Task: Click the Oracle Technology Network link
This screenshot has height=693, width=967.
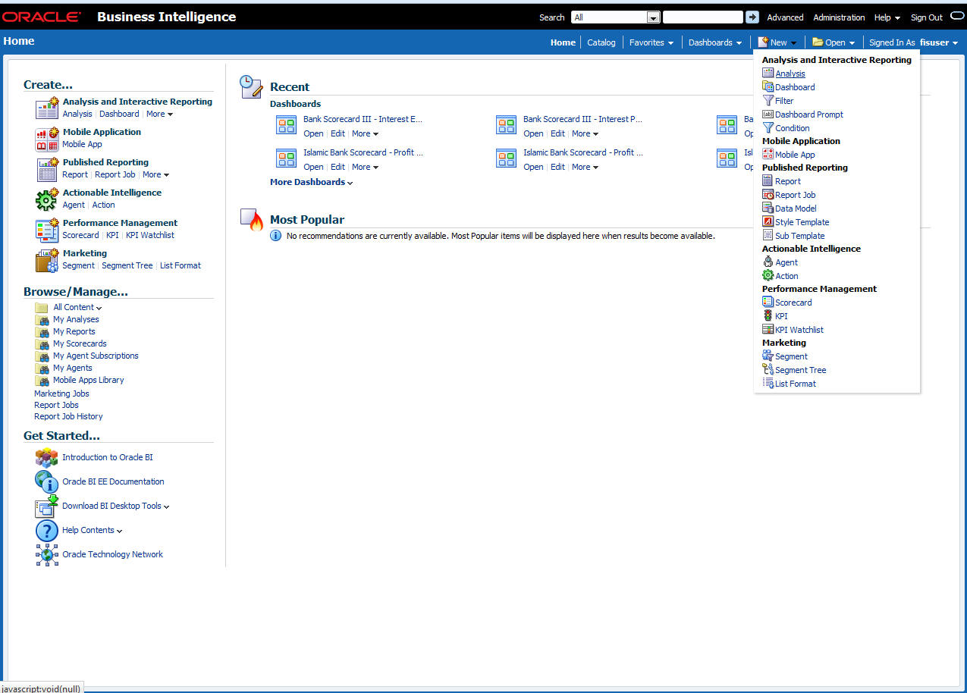Action: pos(112,554)
